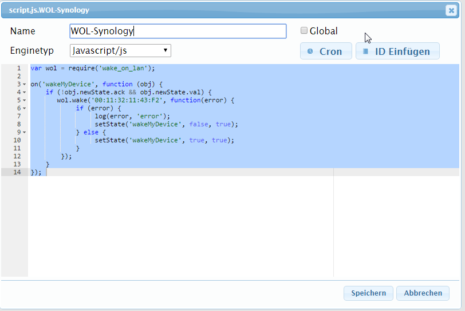Collapse the code fold at line 6
Image resolution: width=465 pixels, height=311 pixels.
(24, 109)
